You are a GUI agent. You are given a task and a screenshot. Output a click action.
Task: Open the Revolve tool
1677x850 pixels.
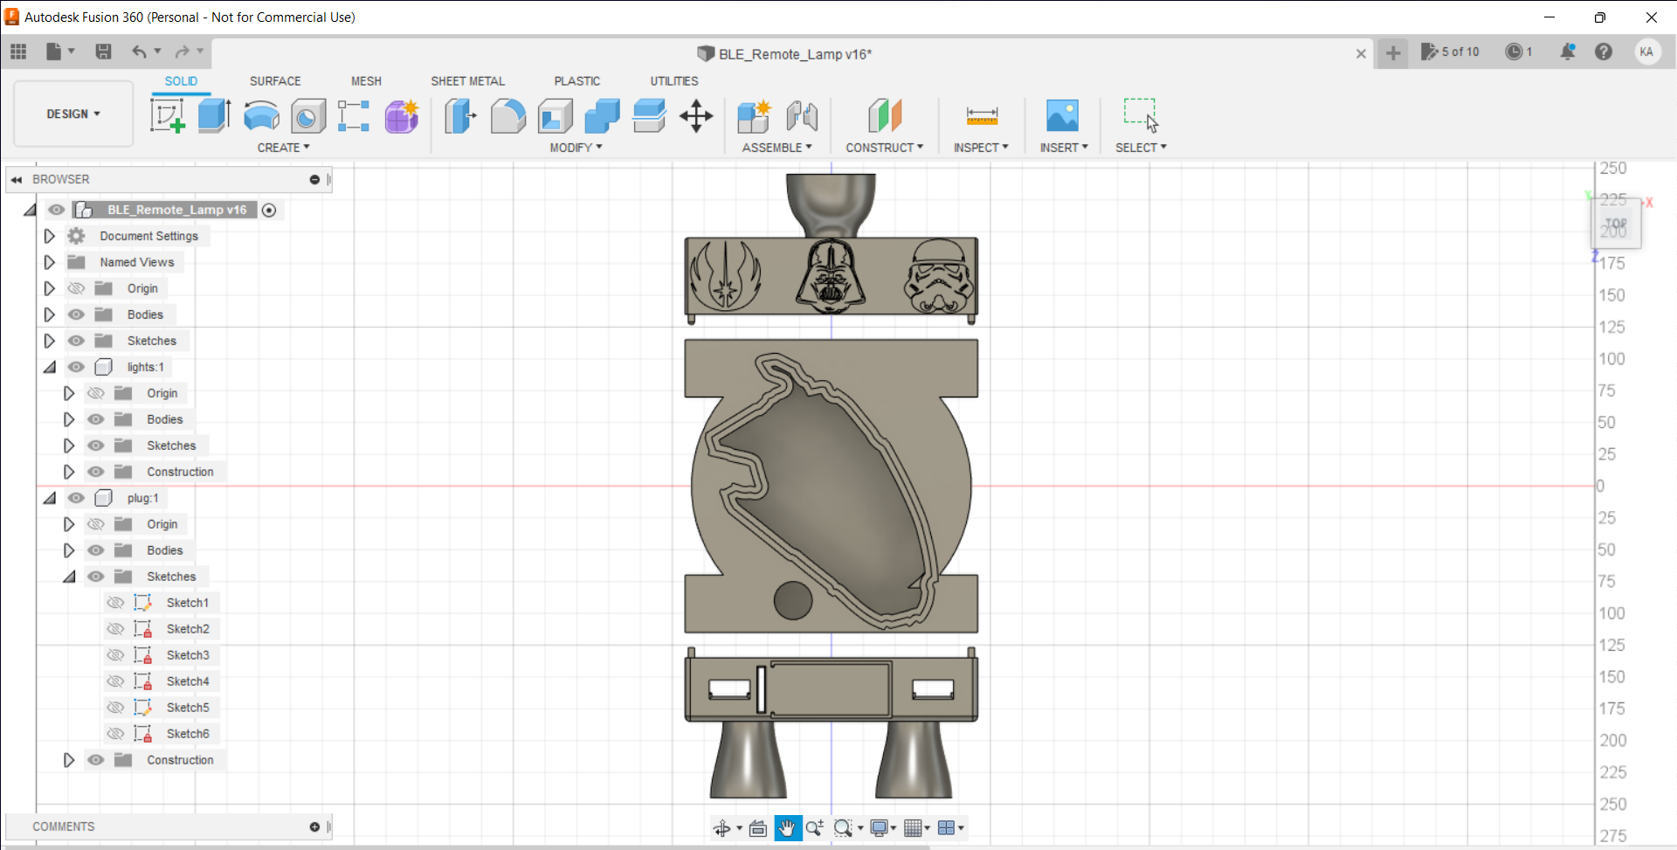click(x=261, y=116)
